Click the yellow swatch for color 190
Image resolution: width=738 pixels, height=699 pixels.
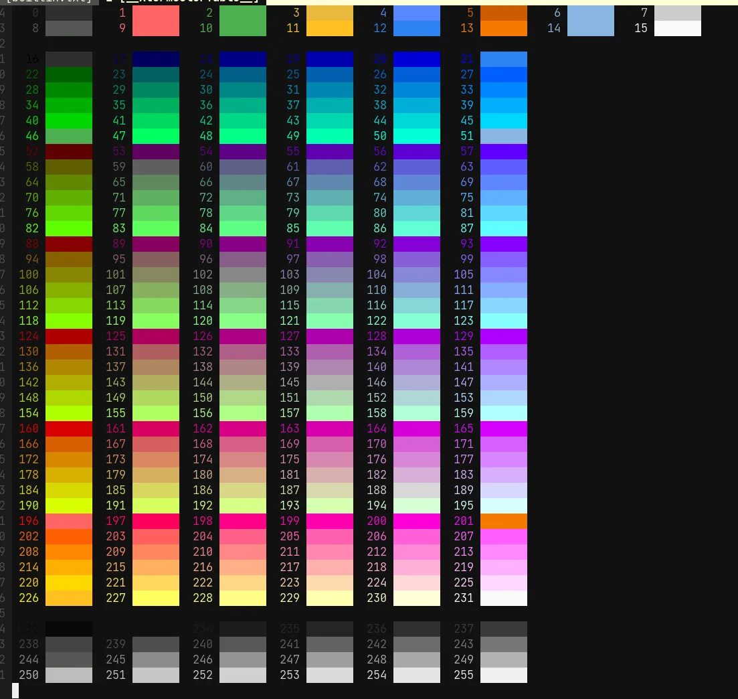pos(69,506)
